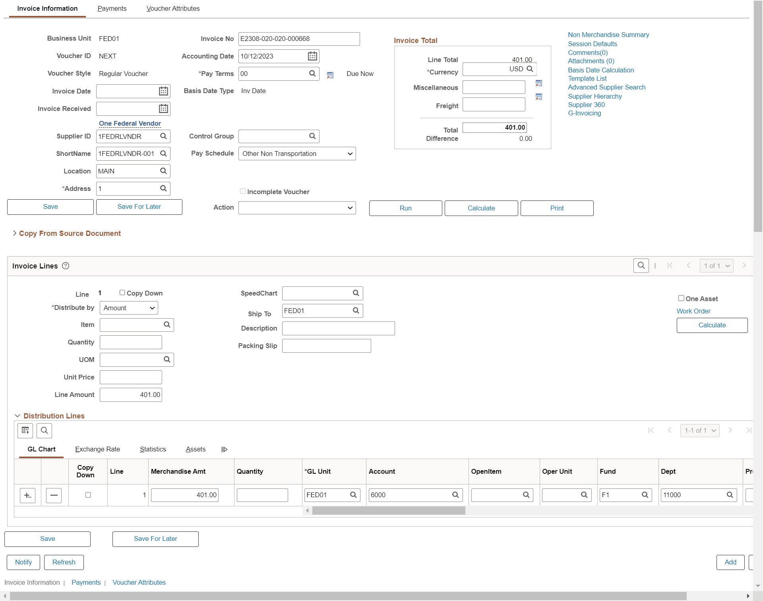Screen dimensions: 763x601
Task: Toggle distribution row Copy Down checkbox
Action: click(x=88, y=495)
